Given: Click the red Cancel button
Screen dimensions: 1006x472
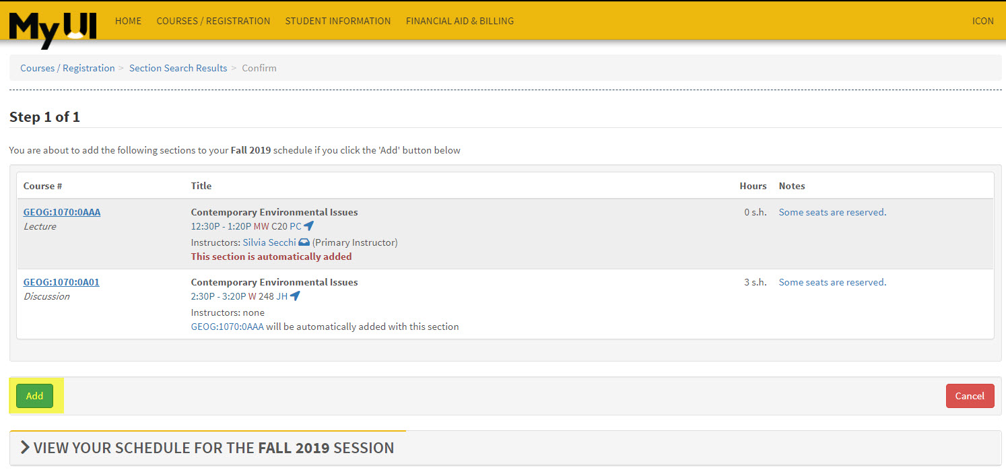Looking at the screenshot, I should coord(970,396).
